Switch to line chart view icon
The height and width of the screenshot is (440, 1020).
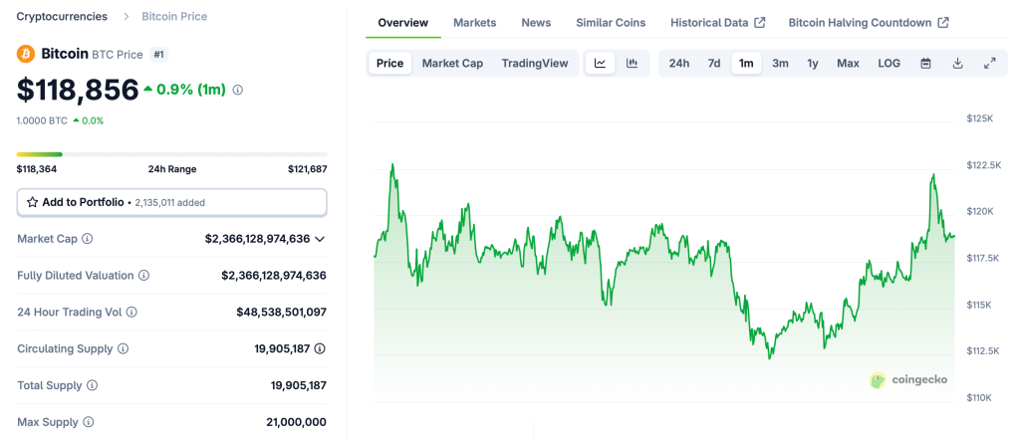tap(600, 63)
